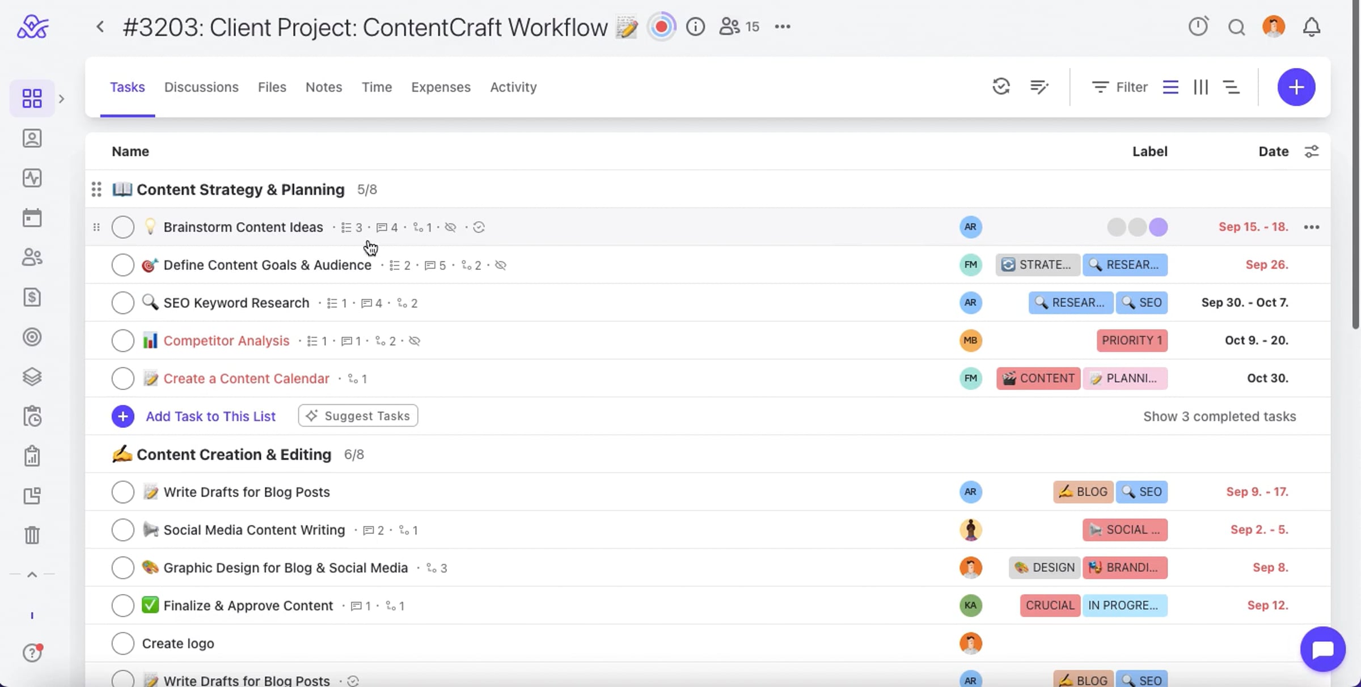Mark Brainstorm Content Ideas as complete
The width and height of the screenshot is (1361, 687).
click(x=123, y=227)
